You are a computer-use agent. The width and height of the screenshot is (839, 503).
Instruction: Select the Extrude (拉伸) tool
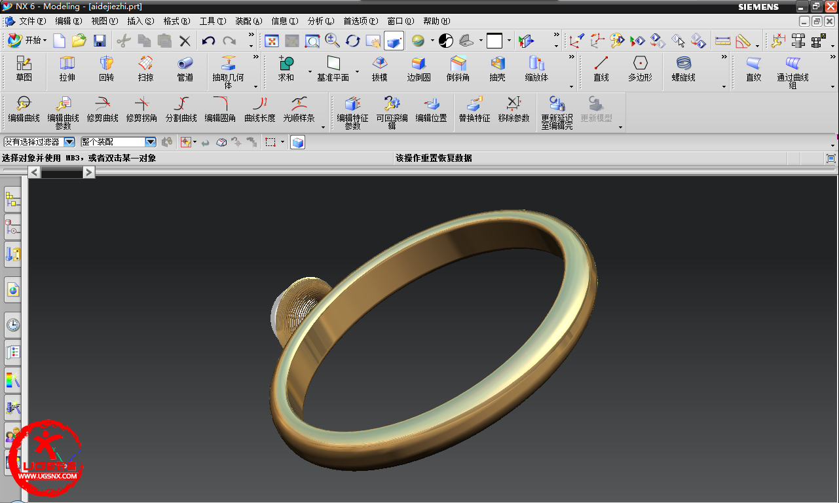tap(67, 69)
